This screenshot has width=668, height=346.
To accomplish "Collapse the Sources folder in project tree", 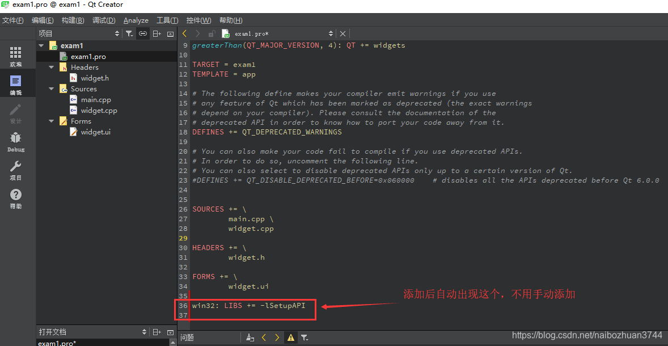I will coord(51,88).
